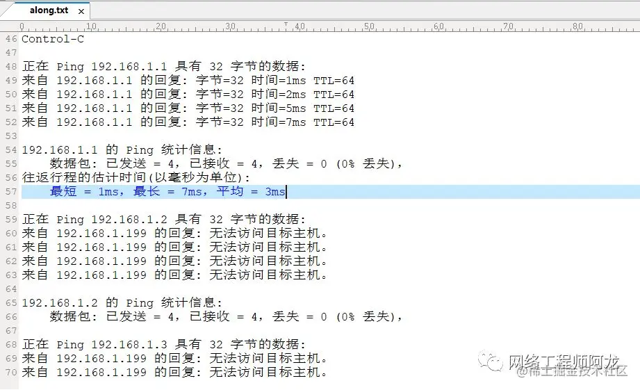Click the highlighted line 57 '最短 = 1ms'
This screenshot has height=390, width=640.
(x=167, y=192)
